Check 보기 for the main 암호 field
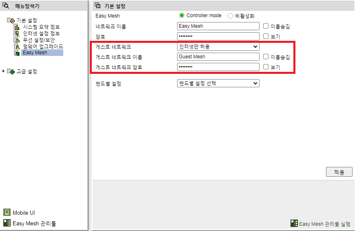 tap(266, 36)
